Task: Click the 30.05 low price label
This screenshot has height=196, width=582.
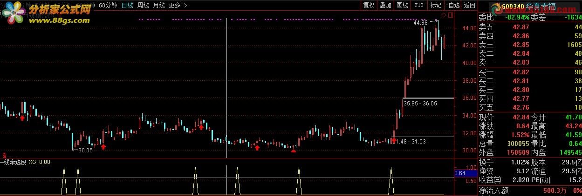Action: tap(85, 150)
